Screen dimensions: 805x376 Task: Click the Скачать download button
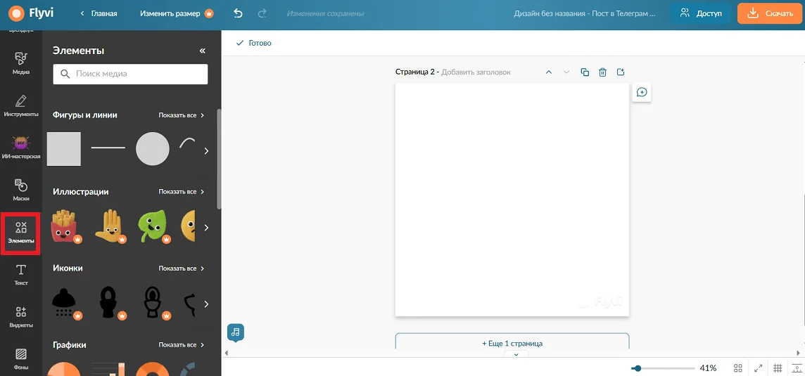pyautogui.click(x=770, y=14)
